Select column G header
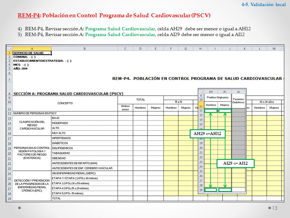This screenshot has width=290, height=218. [186, 48]
